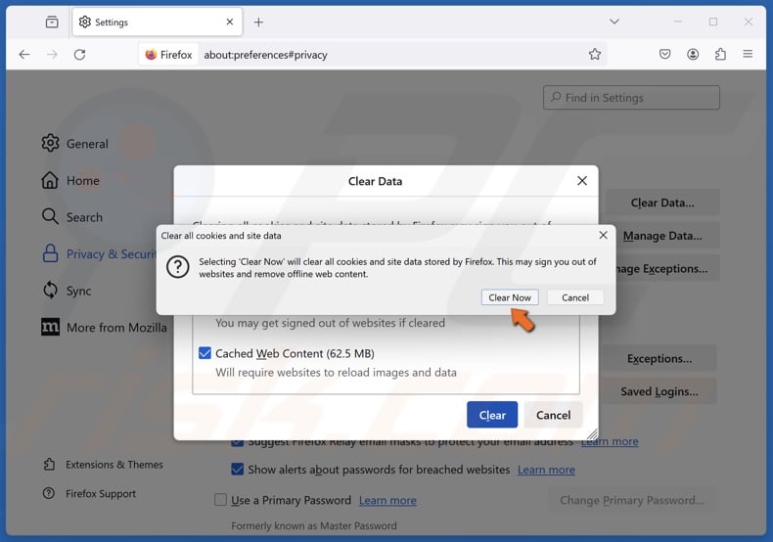Click the Saved Logins... button
Viewport: 773px width, 542px height.
point(659,391)
